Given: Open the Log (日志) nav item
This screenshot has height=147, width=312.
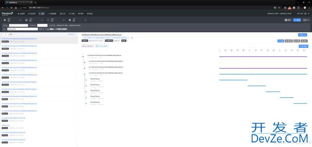Looking at the screenshot, I should (63, 14).
